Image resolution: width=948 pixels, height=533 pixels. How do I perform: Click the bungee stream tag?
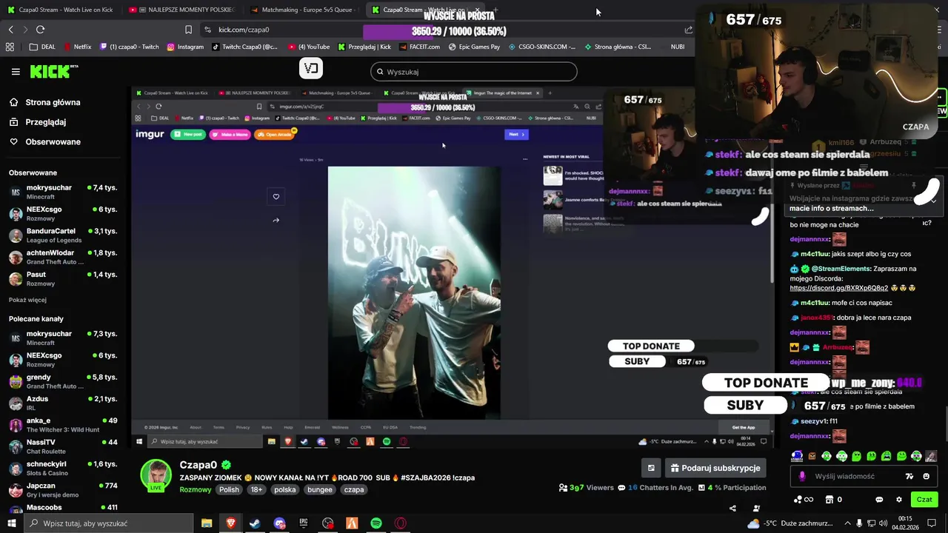(320, 489)
